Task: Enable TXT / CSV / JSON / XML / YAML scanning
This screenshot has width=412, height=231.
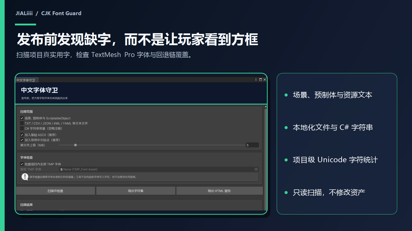Action: coord(22,123)
